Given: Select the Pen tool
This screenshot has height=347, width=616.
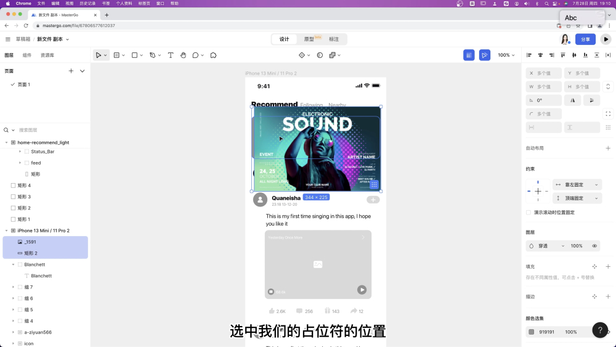Looking at the screenshot, I should click(152, 55).
